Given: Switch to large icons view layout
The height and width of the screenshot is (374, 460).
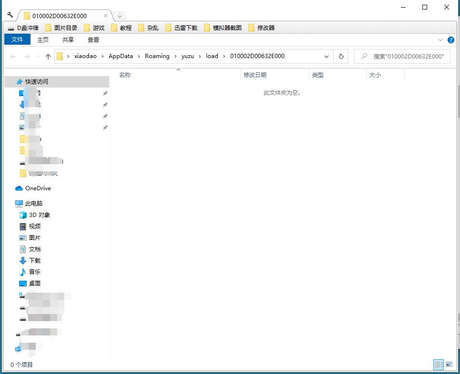Looking at the screenshot, I should click(449, 364).
